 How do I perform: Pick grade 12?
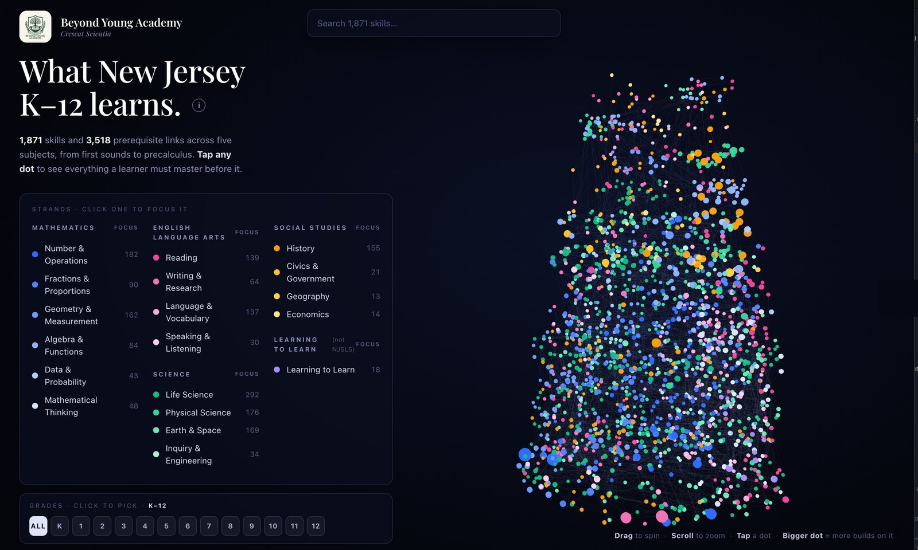316,526
